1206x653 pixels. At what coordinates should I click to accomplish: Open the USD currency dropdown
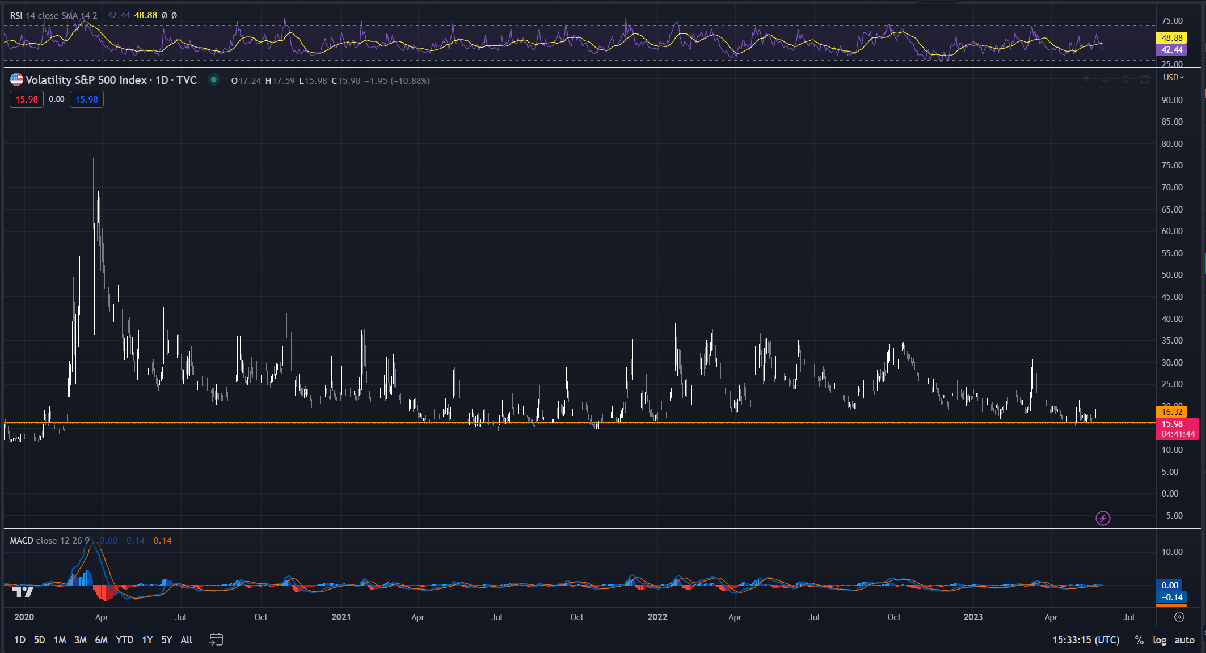pyautogui.click(x=1173, y=78)
